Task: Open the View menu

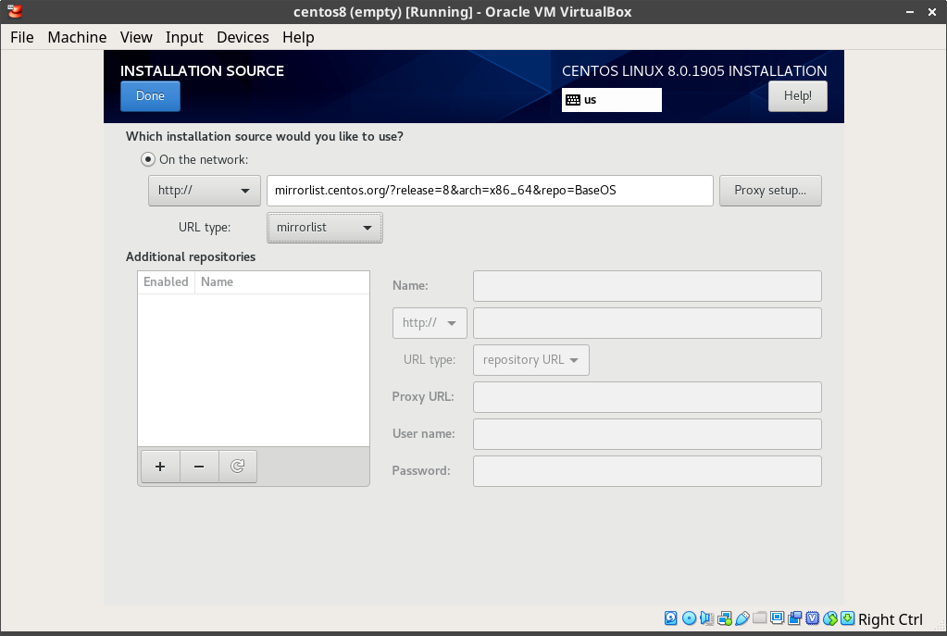Action: tap(136, 37)
